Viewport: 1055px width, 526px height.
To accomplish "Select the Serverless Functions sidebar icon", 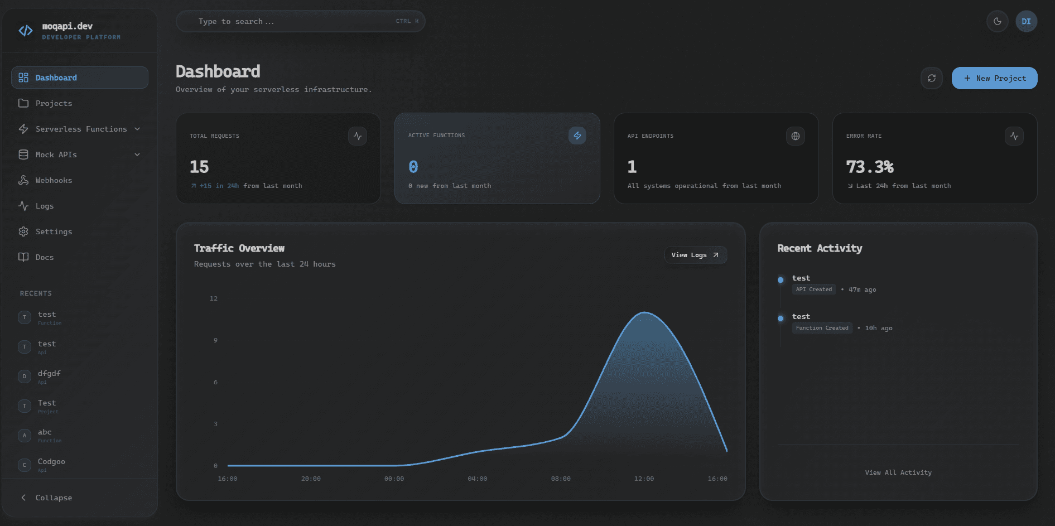I will [x=23, y=129].
